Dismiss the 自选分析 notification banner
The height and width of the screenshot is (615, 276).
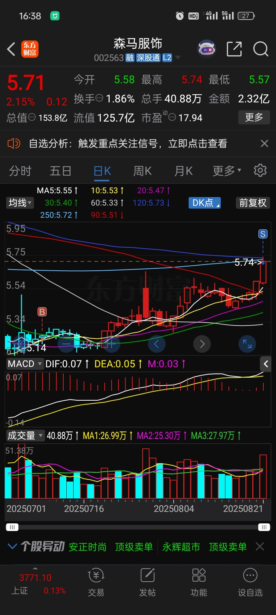(264, 143)
